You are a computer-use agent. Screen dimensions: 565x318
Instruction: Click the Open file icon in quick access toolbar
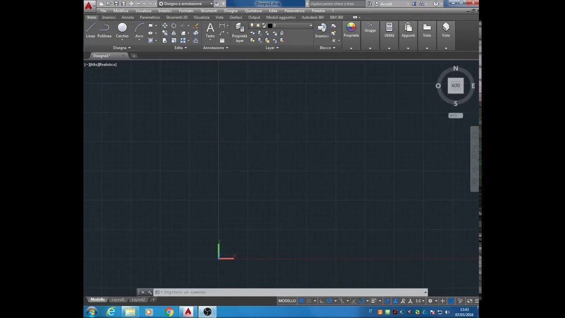point(109,4)
